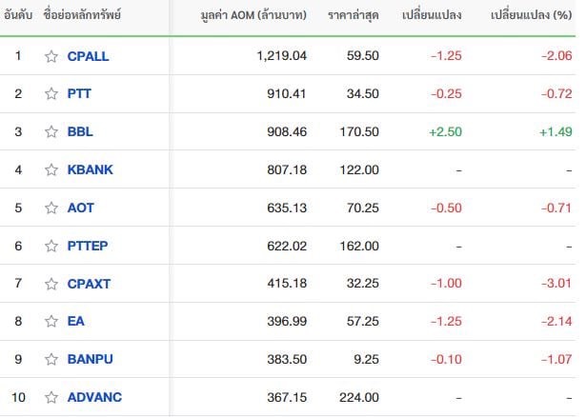Star the ADVANC stock row
Image resolution: width=587 pixels, height=417 pixels.
click(x=51, y=397)
